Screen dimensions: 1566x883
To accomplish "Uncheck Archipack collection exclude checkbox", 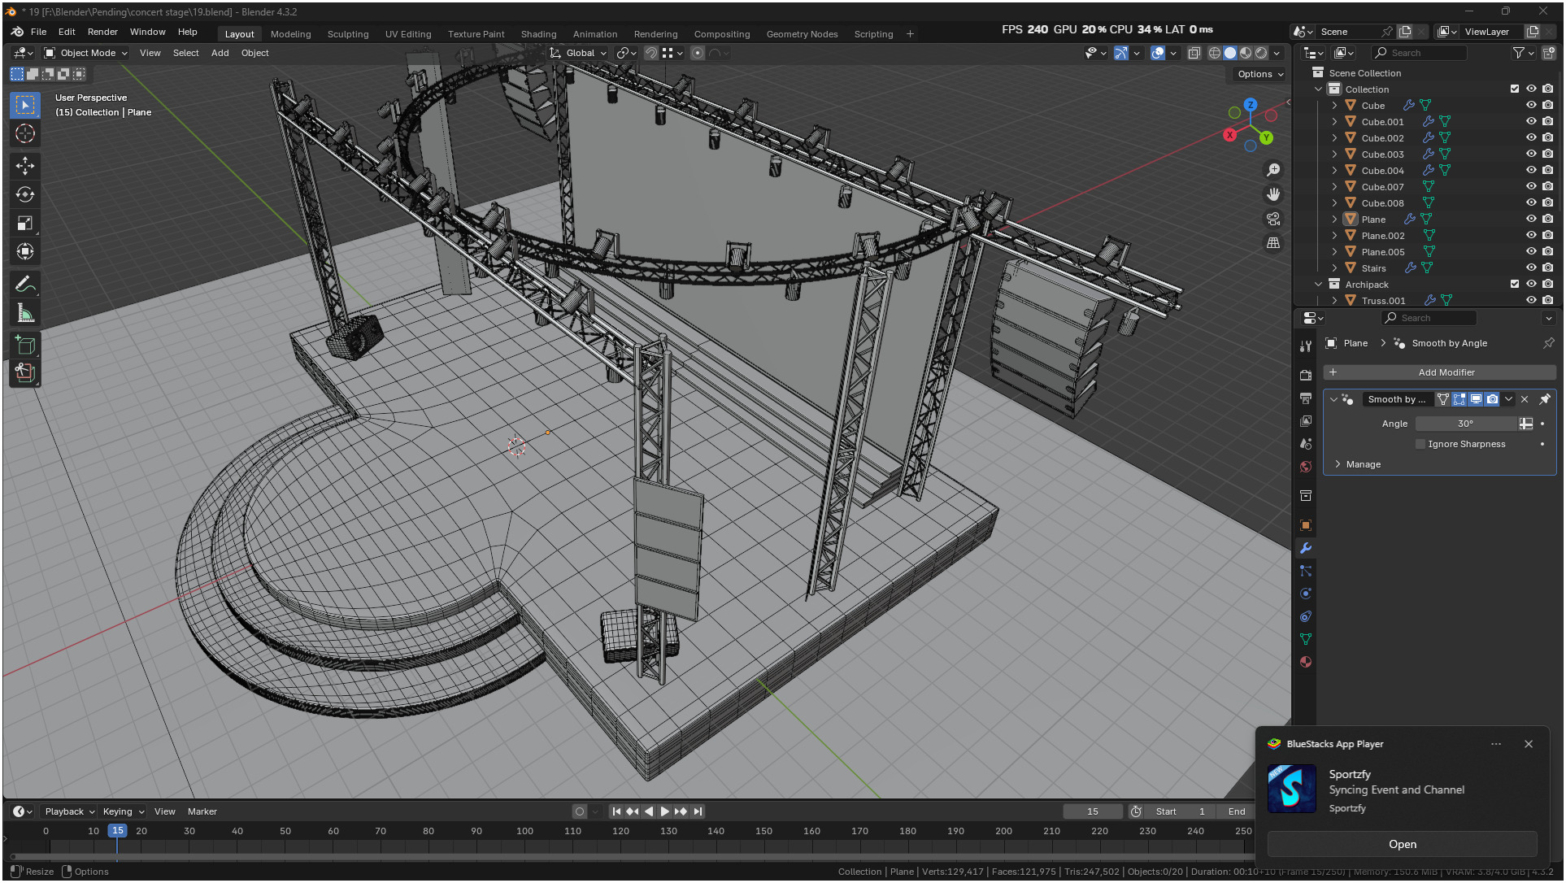I will click(x=1514, y=284).
